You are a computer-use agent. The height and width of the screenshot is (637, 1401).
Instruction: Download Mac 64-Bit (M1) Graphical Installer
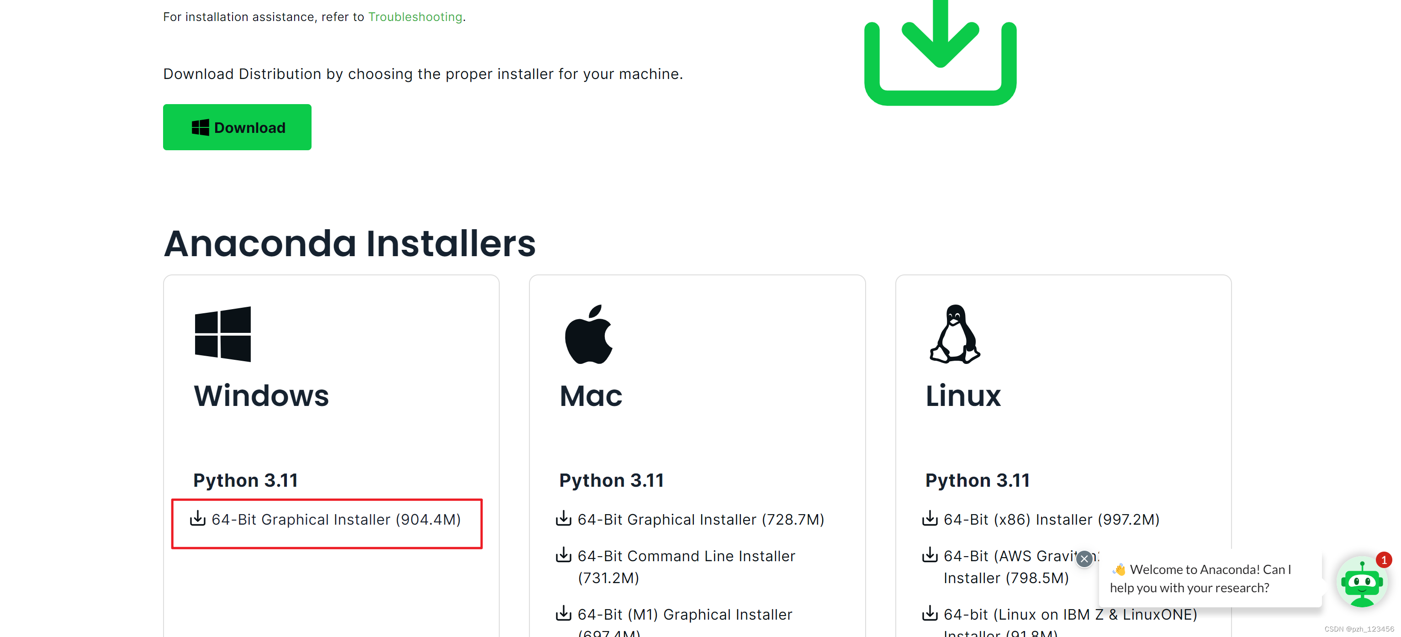click(x=684, y=614)
